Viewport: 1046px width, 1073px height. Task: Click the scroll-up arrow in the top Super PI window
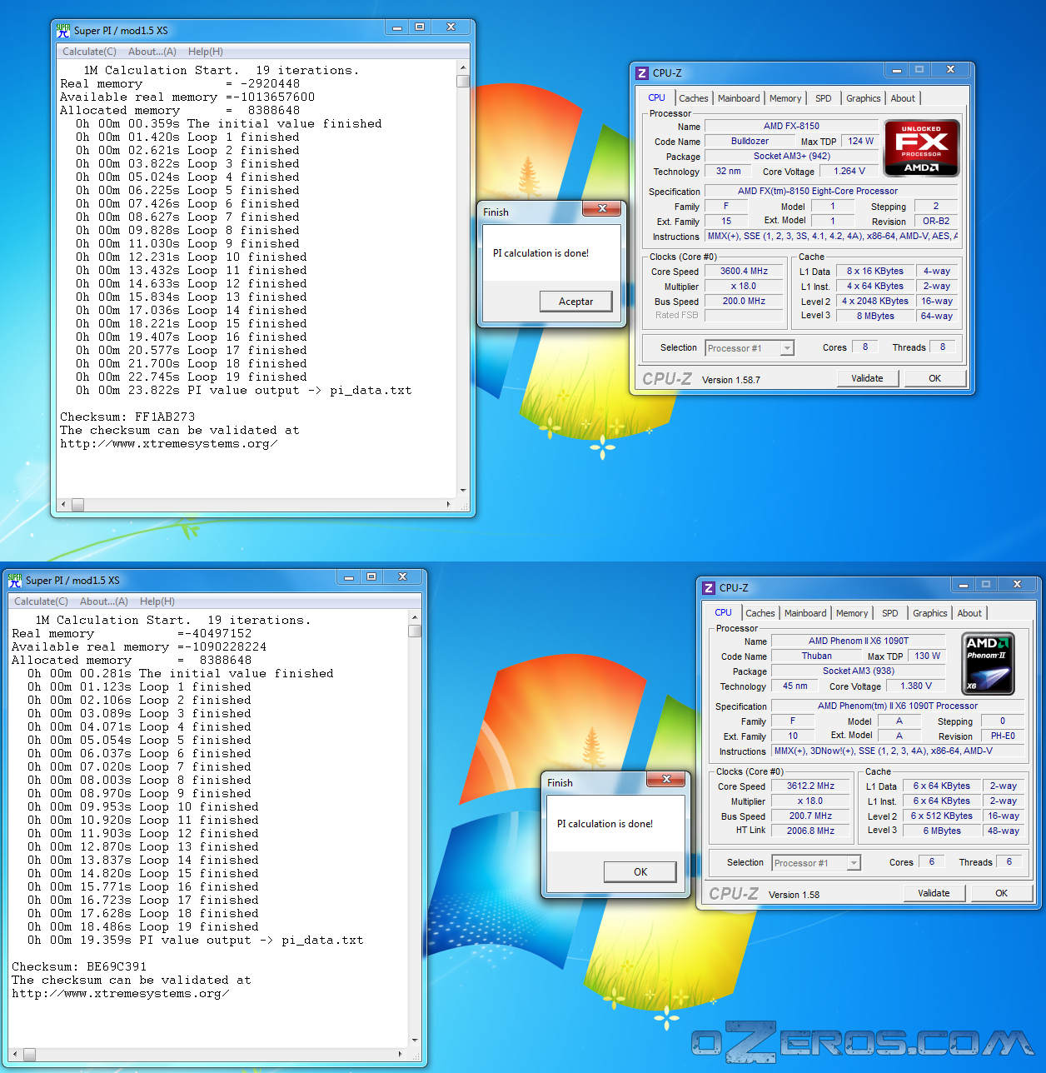[x=463, y=67]
